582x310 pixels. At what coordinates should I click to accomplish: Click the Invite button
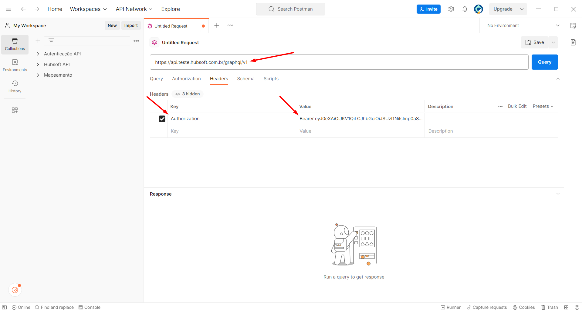click(428, 9)
